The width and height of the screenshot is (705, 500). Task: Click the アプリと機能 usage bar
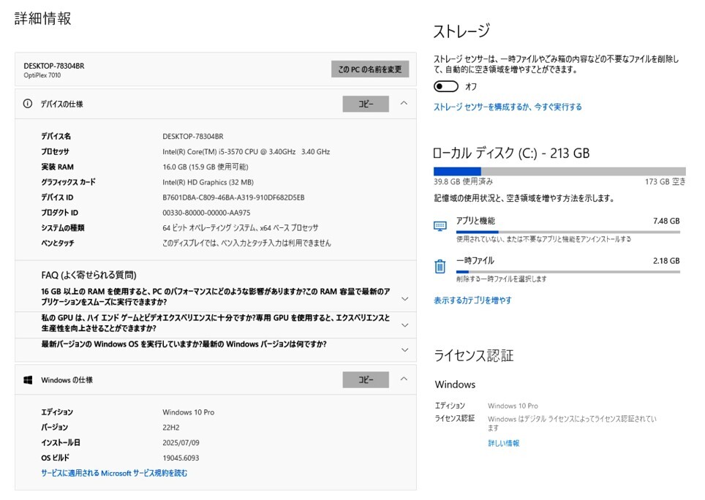[x=568, y=232]
